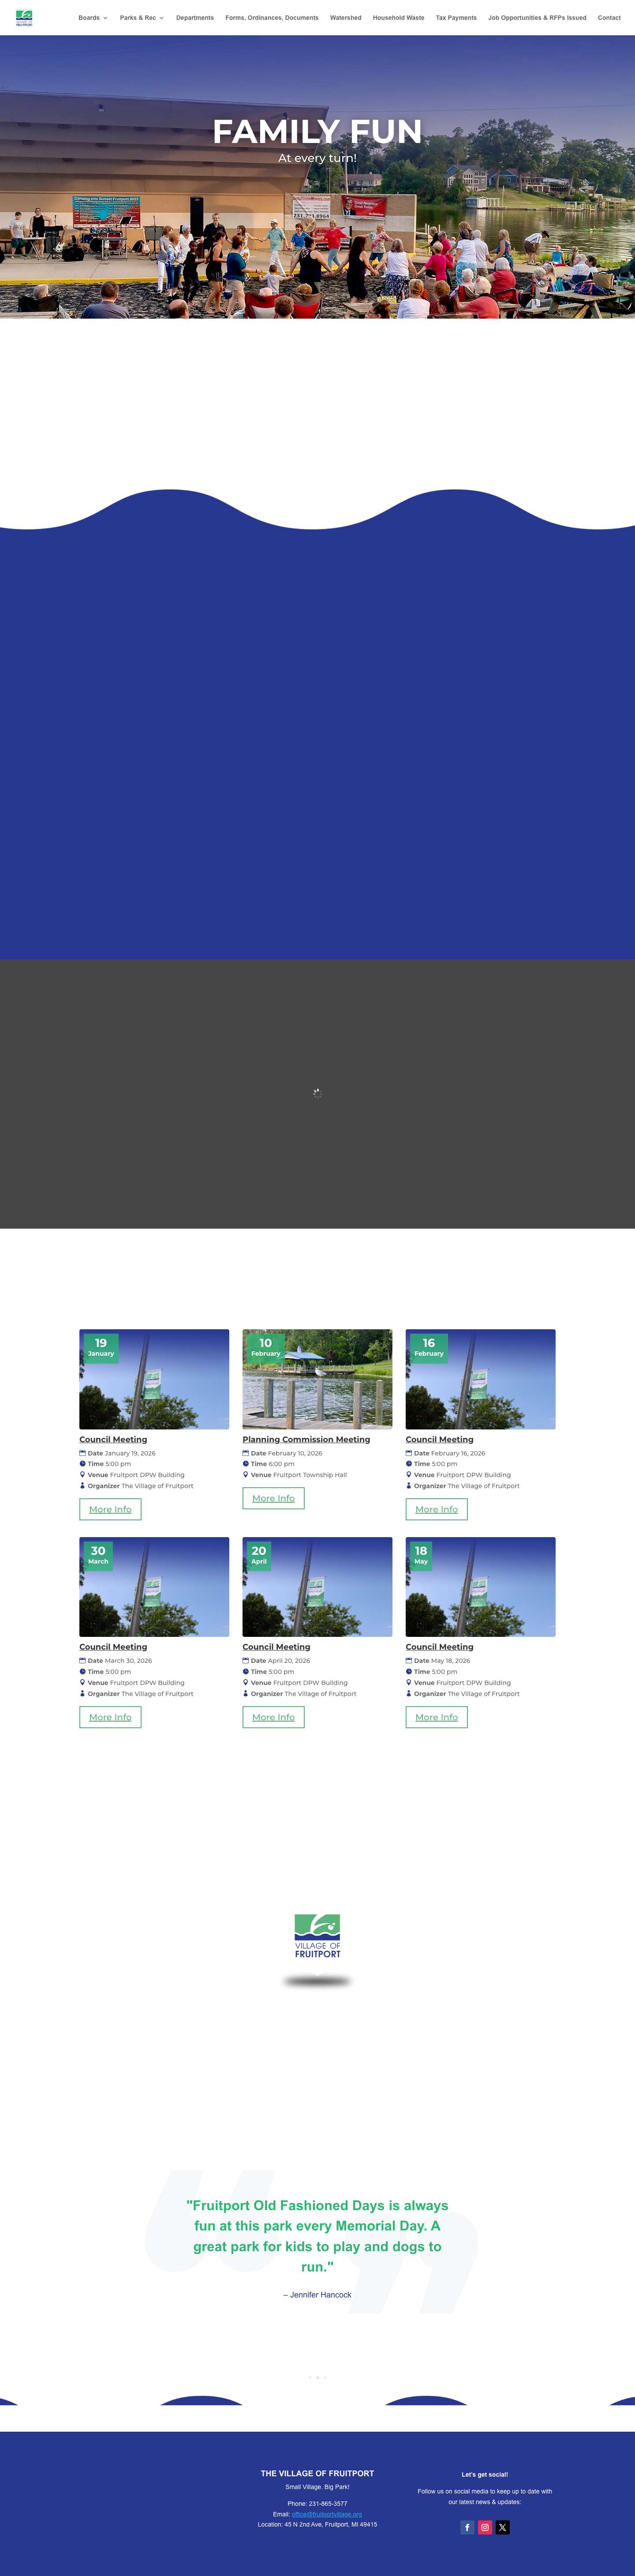Click the calendar icon beside February 10, 2026
The height and width of the screenshot is (2576, 635).
(x=246, y=1453)
